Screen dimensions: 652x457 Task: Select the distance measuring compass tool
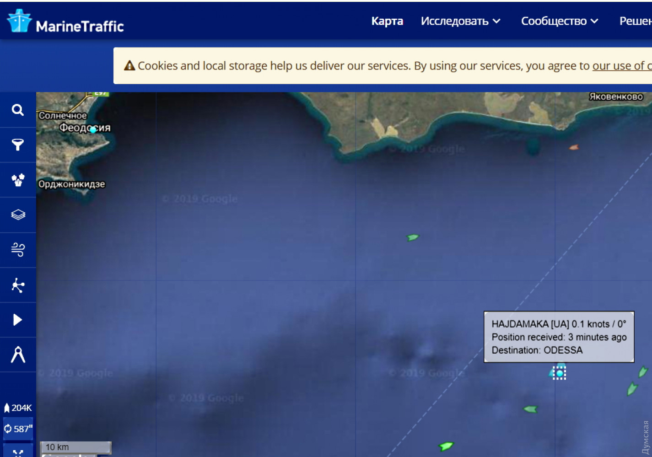[x=18, y=355]
